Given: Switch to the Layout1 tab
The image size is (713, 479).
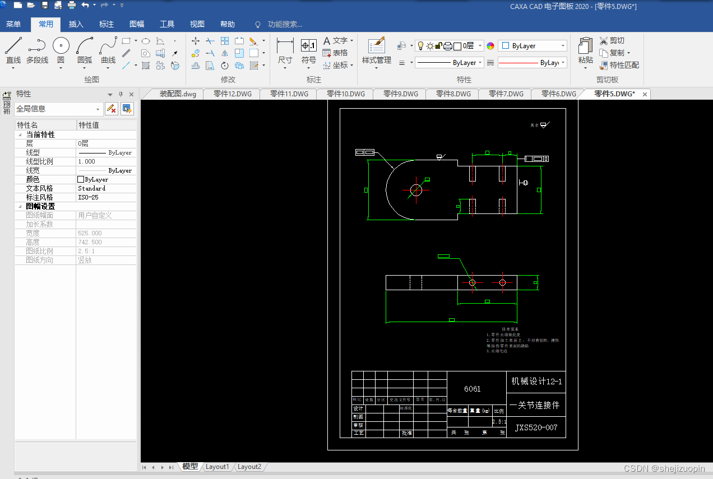Looking at the screenshot, I should [x=217, y=467].
